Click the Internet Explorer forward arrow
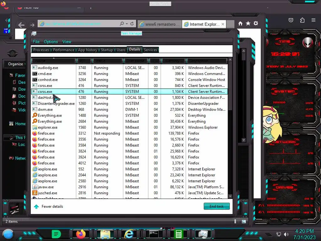 [32, 25]
